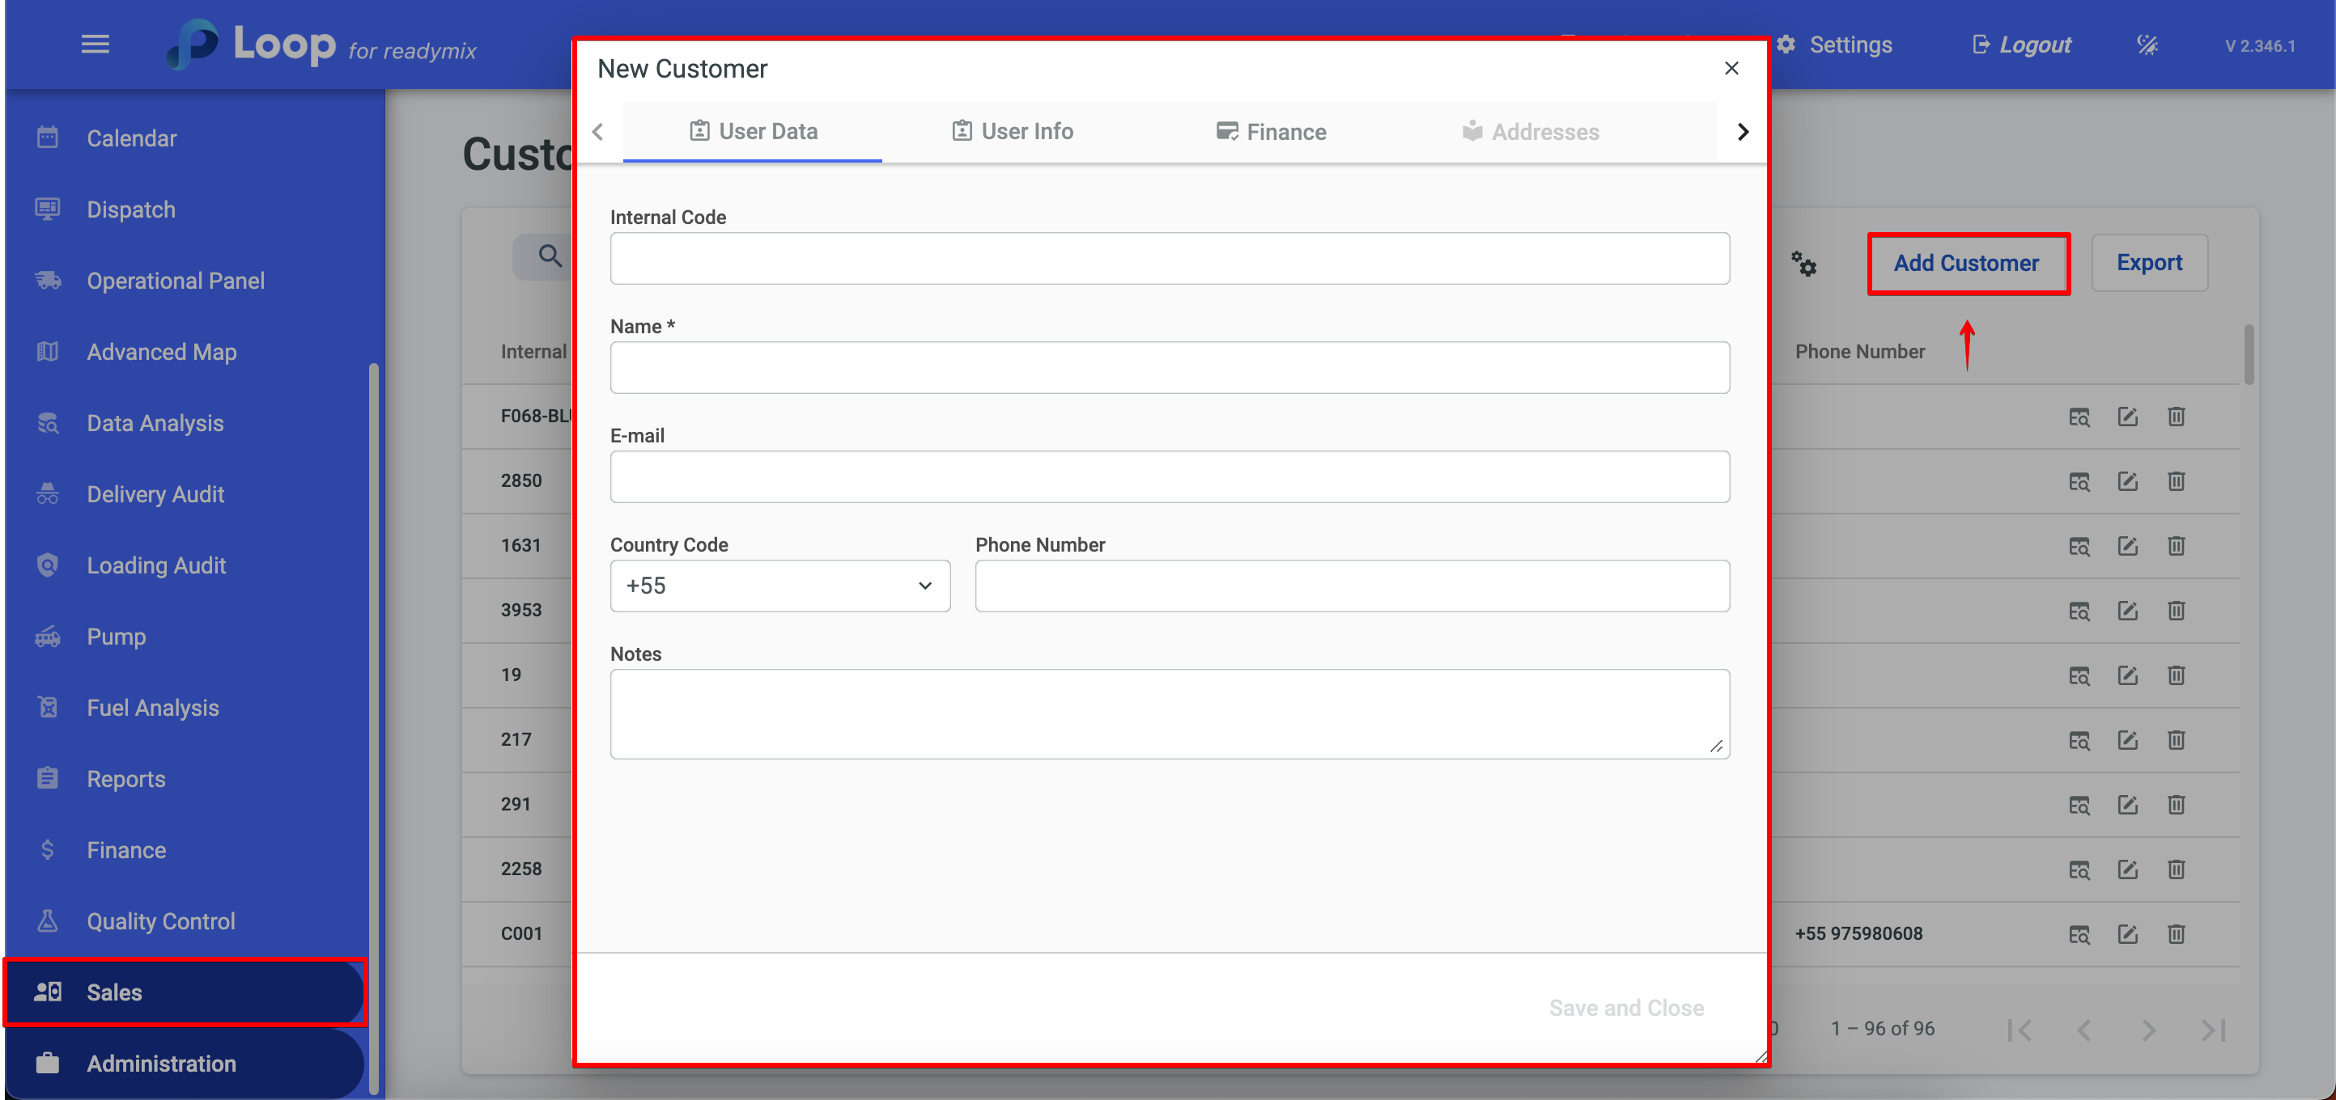Click the Notes text area
Screen dimensions: 2336x1100
coord(1169,713)
